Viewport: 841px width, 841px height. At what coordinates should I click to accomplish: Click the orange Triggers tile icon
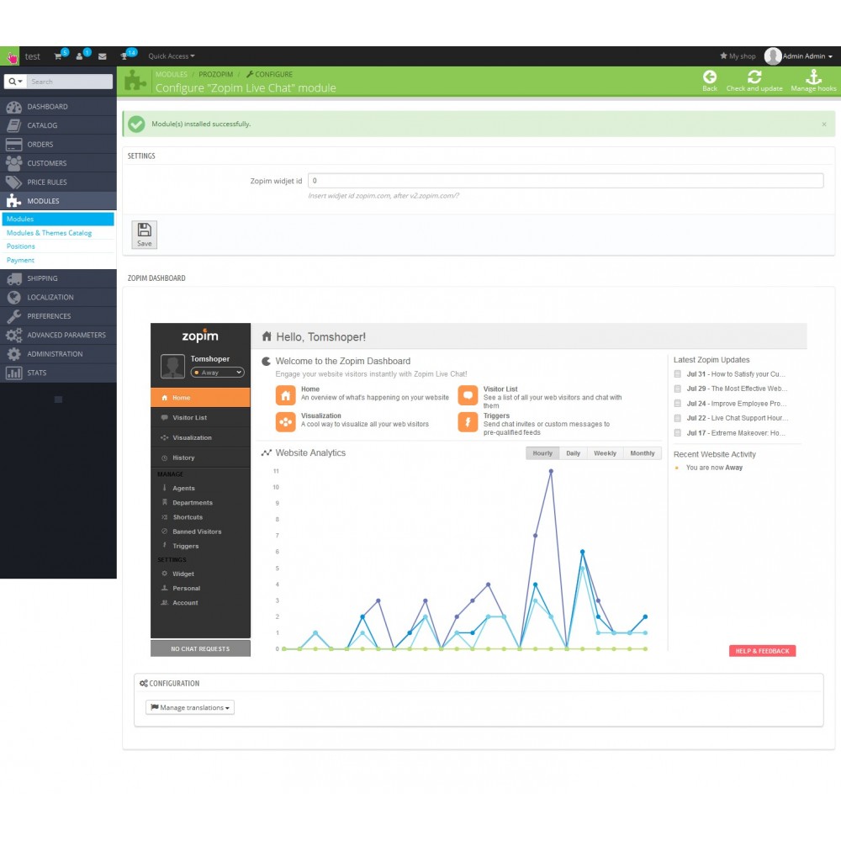point(468,422)
